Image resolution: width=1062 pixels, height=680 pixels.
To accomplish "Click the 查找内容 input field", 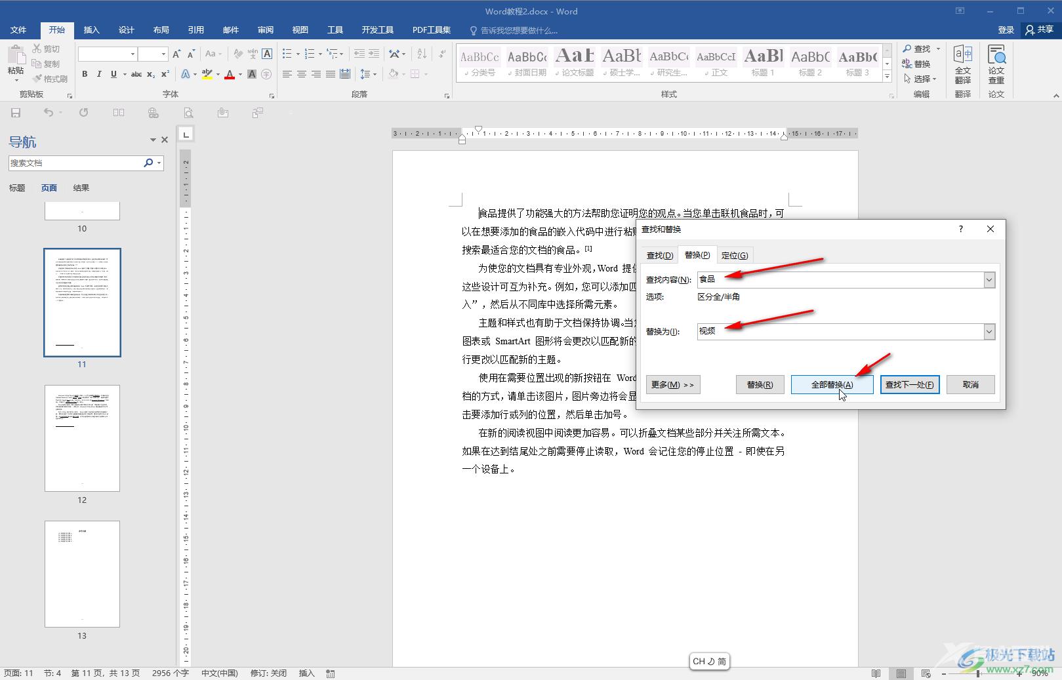I will 840,280.
